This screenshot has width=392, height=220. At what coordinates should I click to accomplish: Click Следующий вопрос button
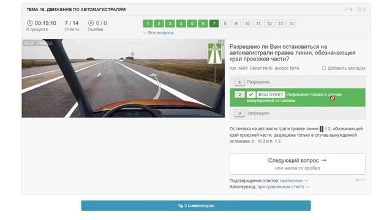point(298,164)
